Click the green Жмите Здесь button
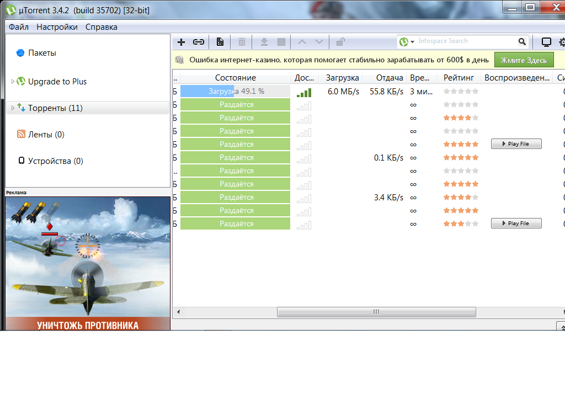The image size is (565, 394). (x=524, y=60)
